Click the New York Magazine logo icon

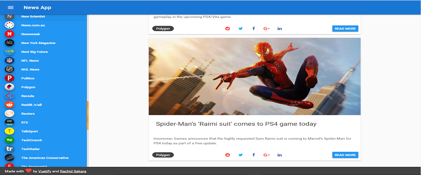click(9, 43)
